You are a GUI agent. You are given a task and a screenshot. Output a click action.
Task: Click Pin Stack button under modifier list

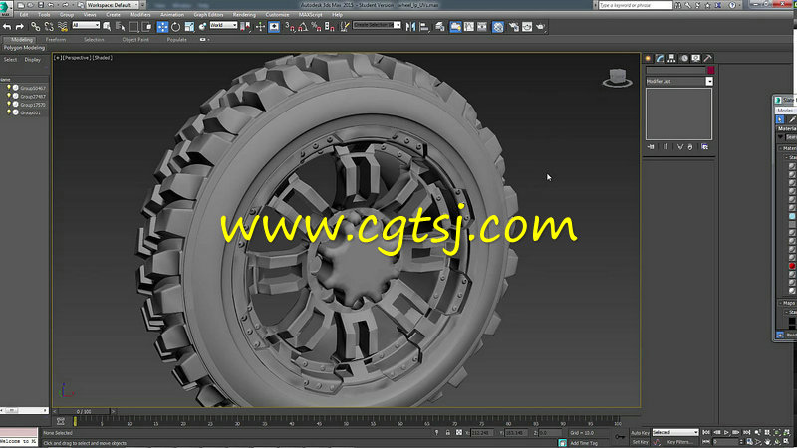click(651, 146)
